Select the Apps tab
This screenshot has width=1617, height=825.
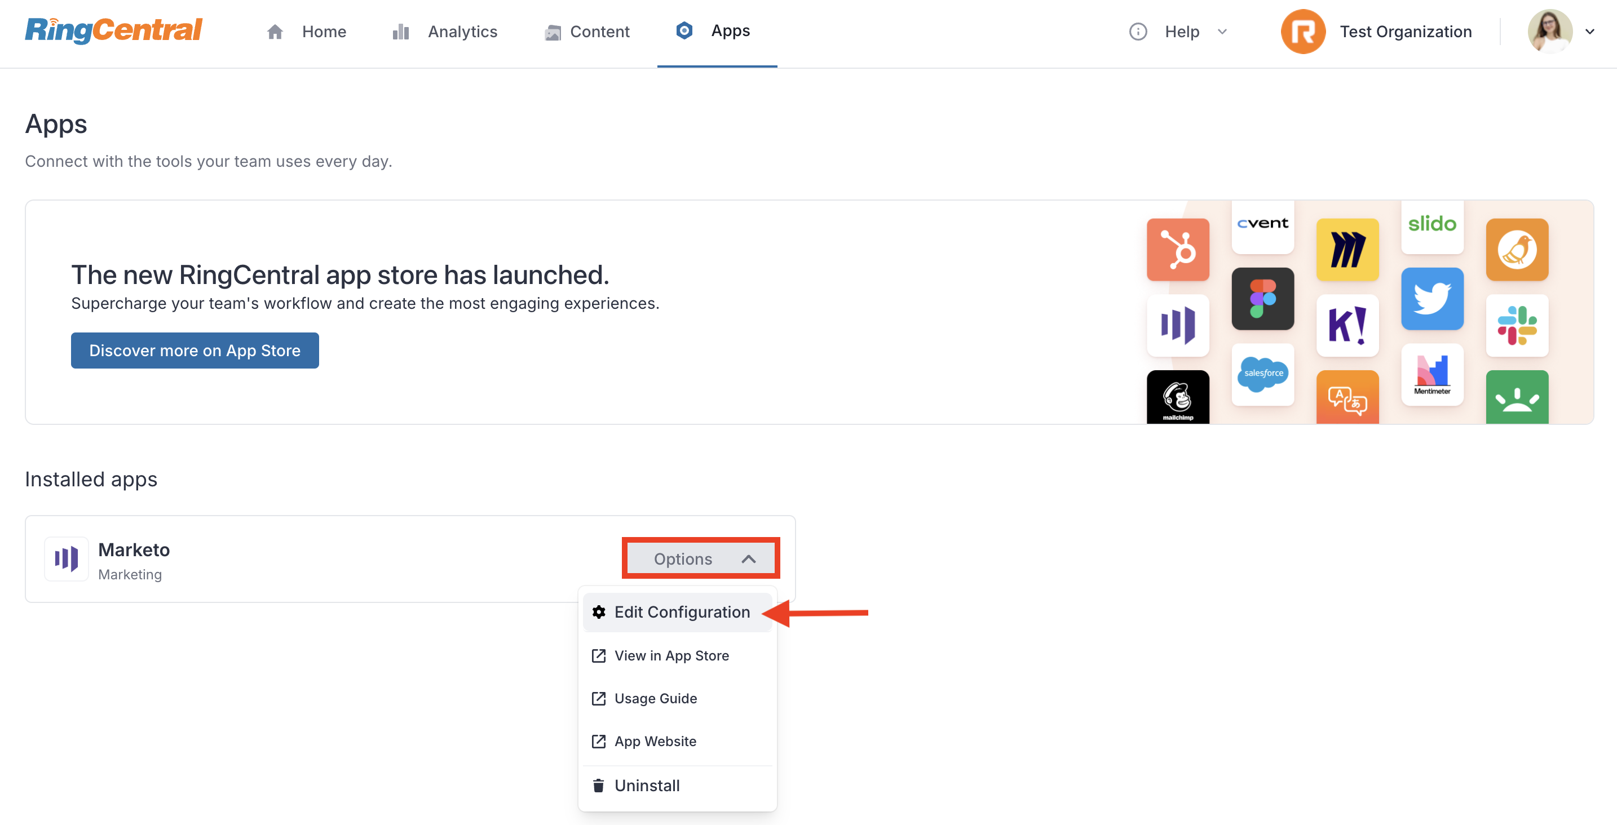(x=717, y=33)
